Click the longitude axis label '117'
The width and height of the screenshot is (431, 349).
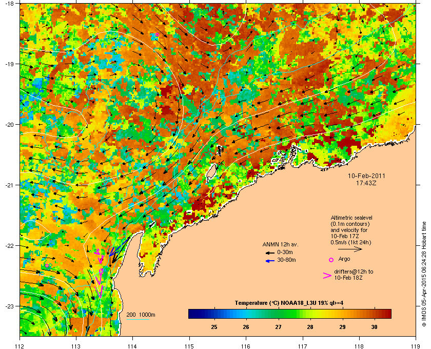[x=303, y=346]
